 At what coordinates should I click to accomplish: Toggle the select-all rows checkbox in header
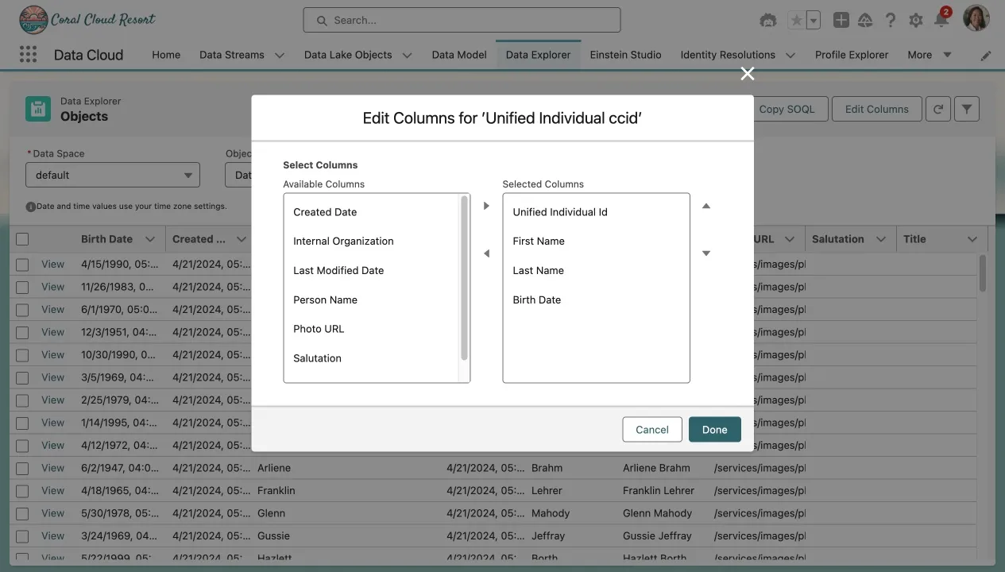(22, 239)
